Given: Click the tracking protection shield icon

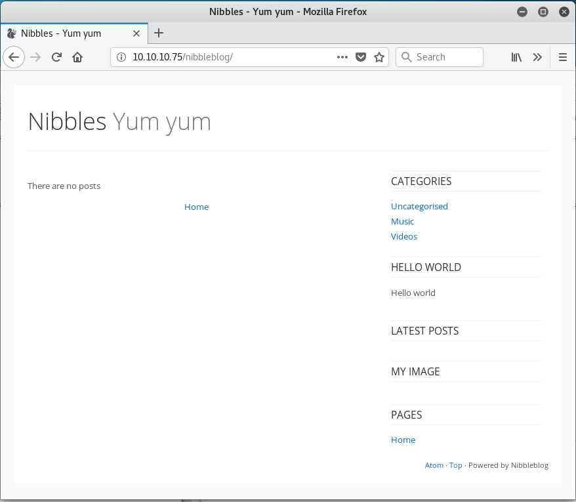Looking at the screenshot, I should pos(361,57).
